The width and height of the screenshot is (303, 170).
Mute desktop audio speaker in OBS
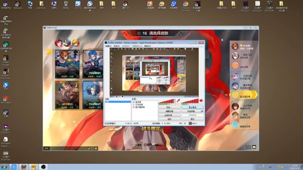click(201, 100)
